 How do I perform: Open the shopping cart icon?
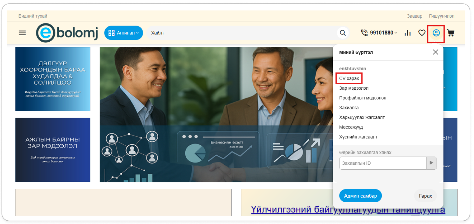click(x=451, y=33)
